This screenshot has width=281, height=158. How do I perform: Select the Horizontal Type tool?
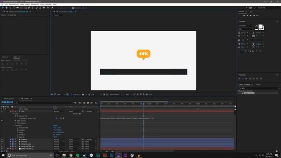pyautogui.click(x=32, y=8)
